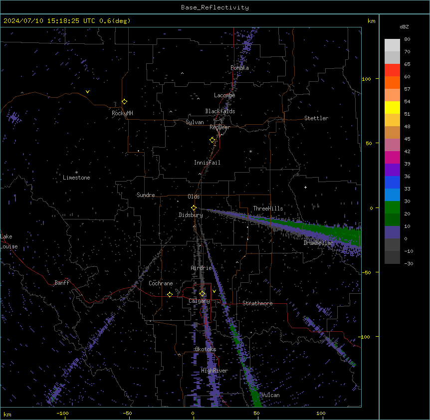Click the dBZ legend heading
Viewport: 430px width, 420px height.
pyautogui.click(x=404, y=27)
